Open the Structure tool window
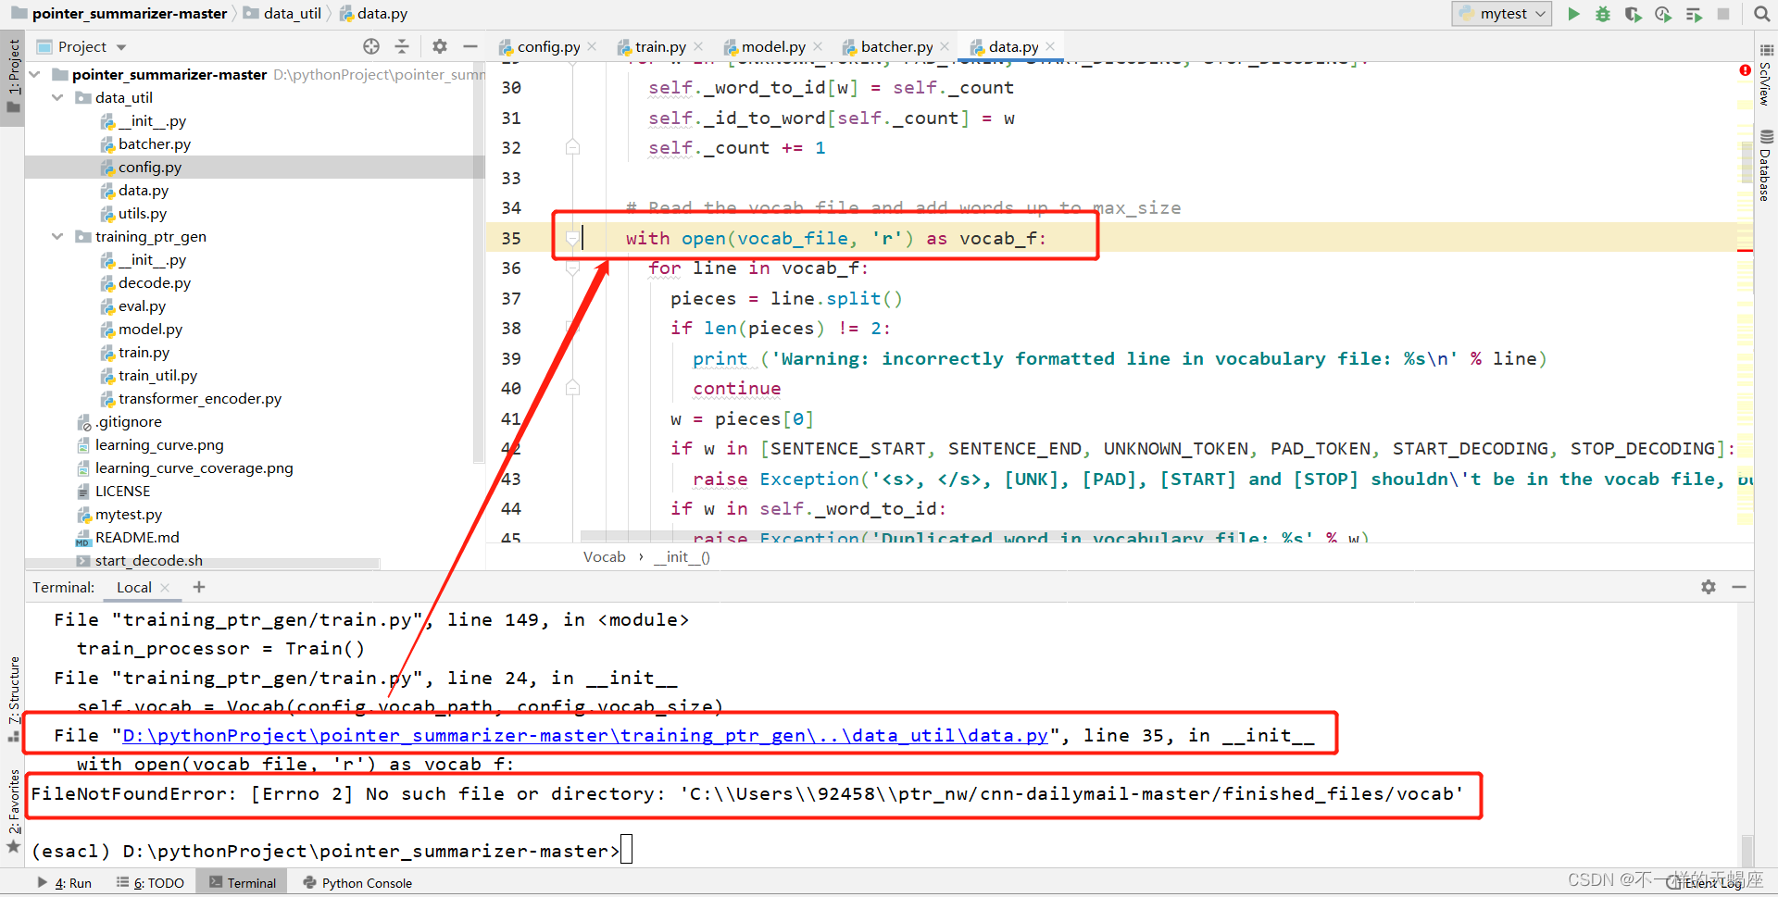 (13, 699)
